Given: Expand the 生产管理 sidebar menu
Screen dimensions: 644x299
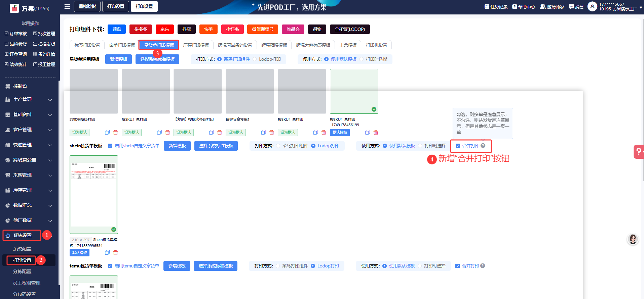Looking at the screenshot, I should click(30, 100).
